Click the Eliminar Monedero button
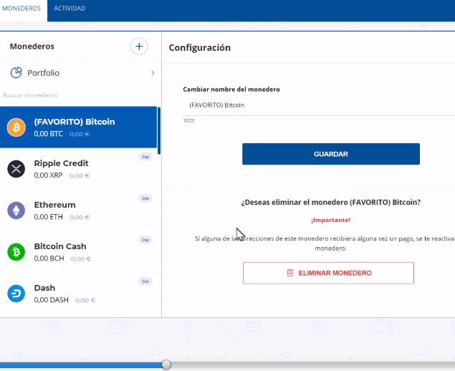 pos(328,273)
